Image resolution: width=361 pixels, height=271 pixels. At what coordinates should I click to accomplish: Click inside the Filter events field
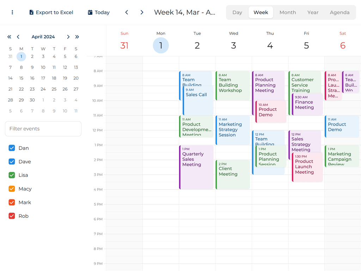tap(43, 129)
